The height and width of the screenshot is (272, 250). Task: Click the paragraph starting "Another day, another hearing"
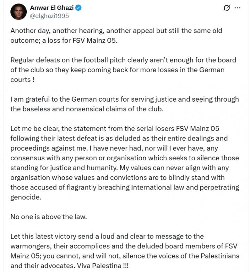(116, 31)
